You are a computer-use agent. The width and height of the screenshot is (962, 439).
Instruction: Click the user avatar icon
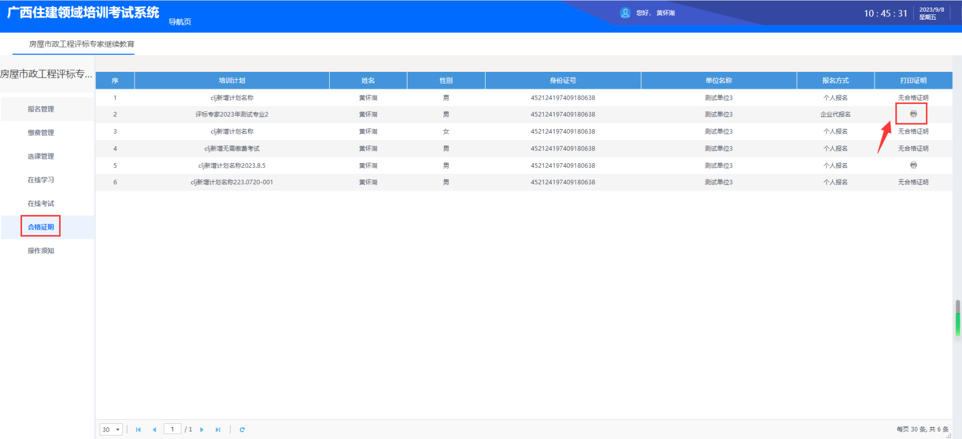pyautogui.click(x=625, y=13)
